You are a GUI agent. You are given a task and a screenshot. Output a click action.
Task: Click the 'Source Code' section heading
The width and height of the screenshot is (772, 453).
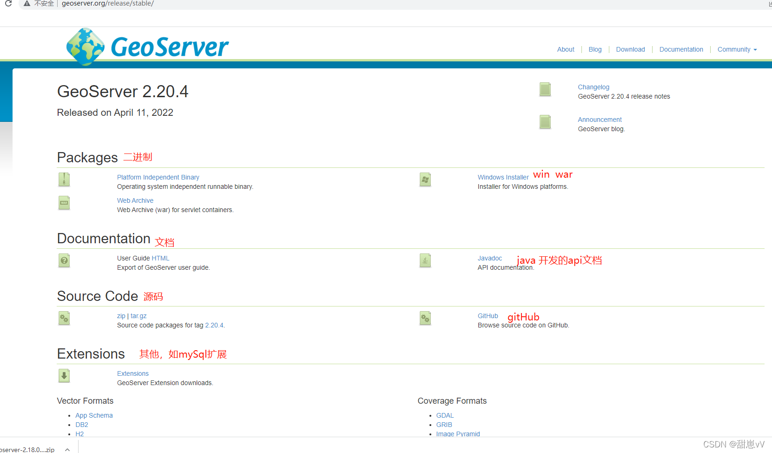(x=98, y=296)
